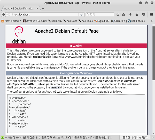155x140 pixels.
Task: Click the 'It works!' banner text
Action: 76,46
